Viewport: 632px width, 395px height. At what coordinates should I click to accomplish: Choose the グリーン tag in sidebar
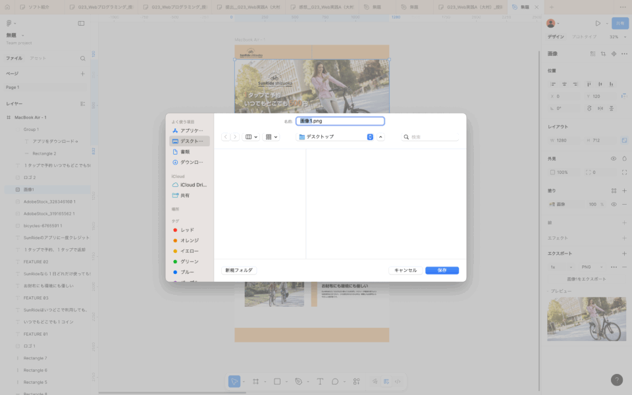[189, 261]
